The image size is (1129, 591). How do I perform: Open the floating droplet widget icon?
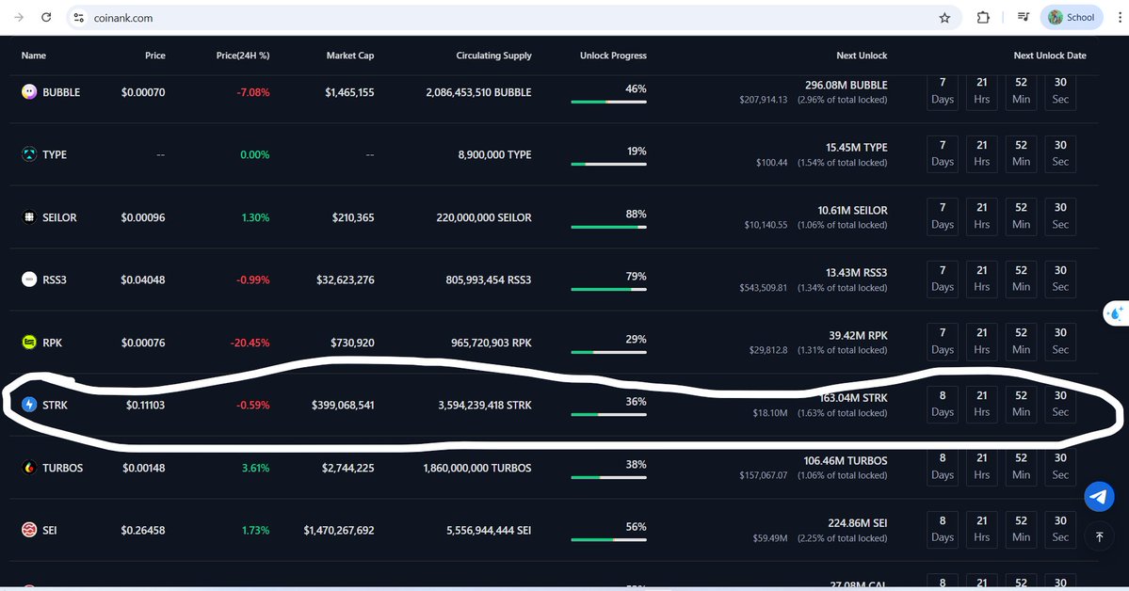click(1116, 313)
